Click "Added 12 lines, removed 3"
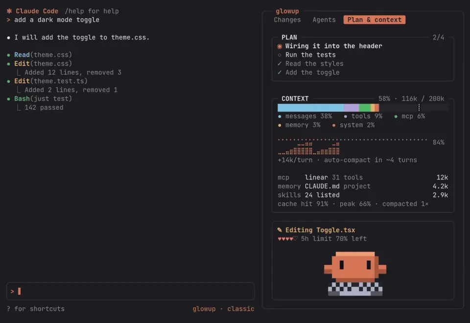Image resolution: width=470 pixels, height=323 pixels. 73,72
